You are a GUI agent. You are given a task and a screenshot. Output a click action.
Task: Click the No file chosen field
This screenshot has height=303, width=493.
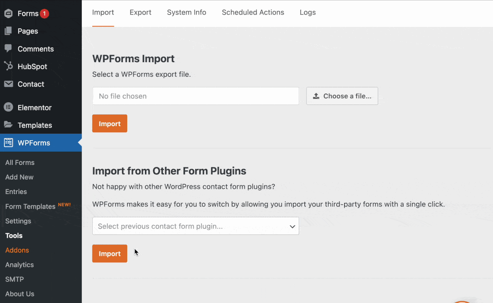[196, 96]
